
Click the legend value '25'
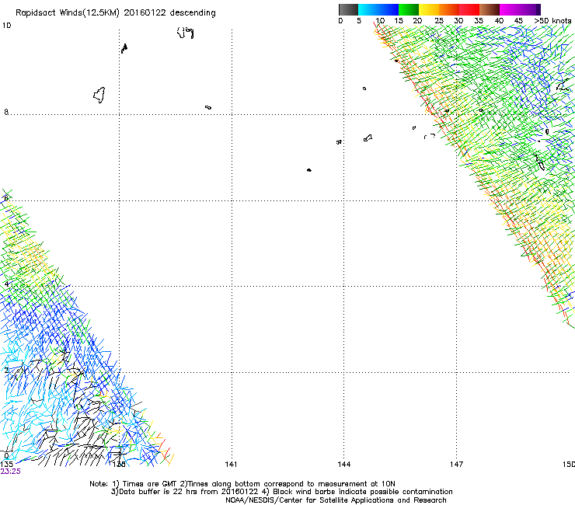coord(439,20)
